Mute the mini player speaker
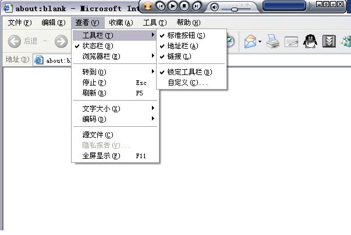This screenshot has height=235, width=351. [214, 7]
